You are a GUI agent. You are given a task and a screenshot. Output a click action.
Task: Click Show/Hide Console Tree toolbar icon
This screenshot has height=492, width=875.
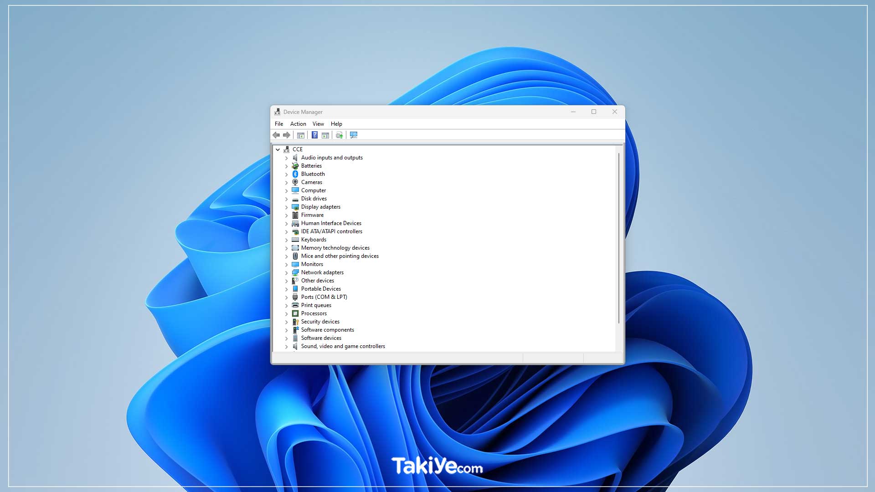click(x=301, y=135)
